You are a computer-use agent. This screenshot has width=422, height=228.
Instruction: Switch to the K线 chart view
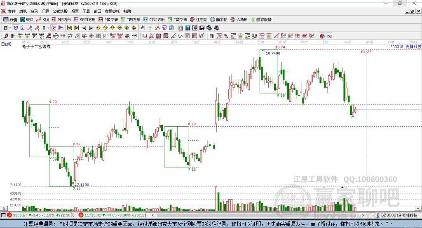pyautogui.click(x=42, y=20)
